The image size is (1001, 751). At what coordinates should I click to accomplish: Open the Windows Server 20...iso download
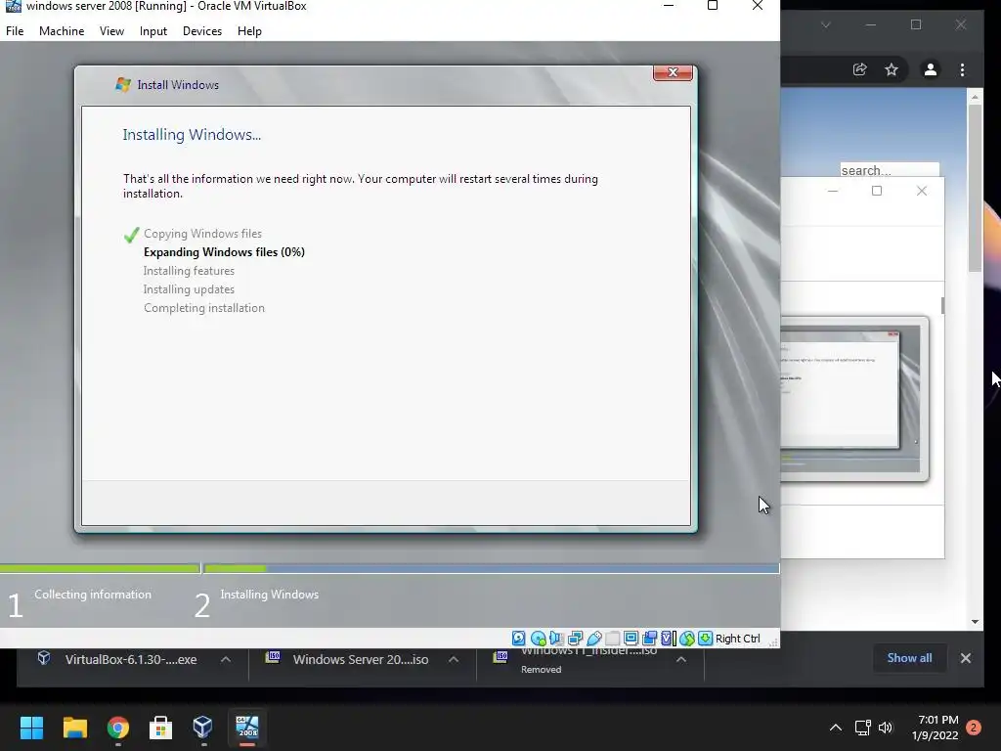click(x=348, y=659)
